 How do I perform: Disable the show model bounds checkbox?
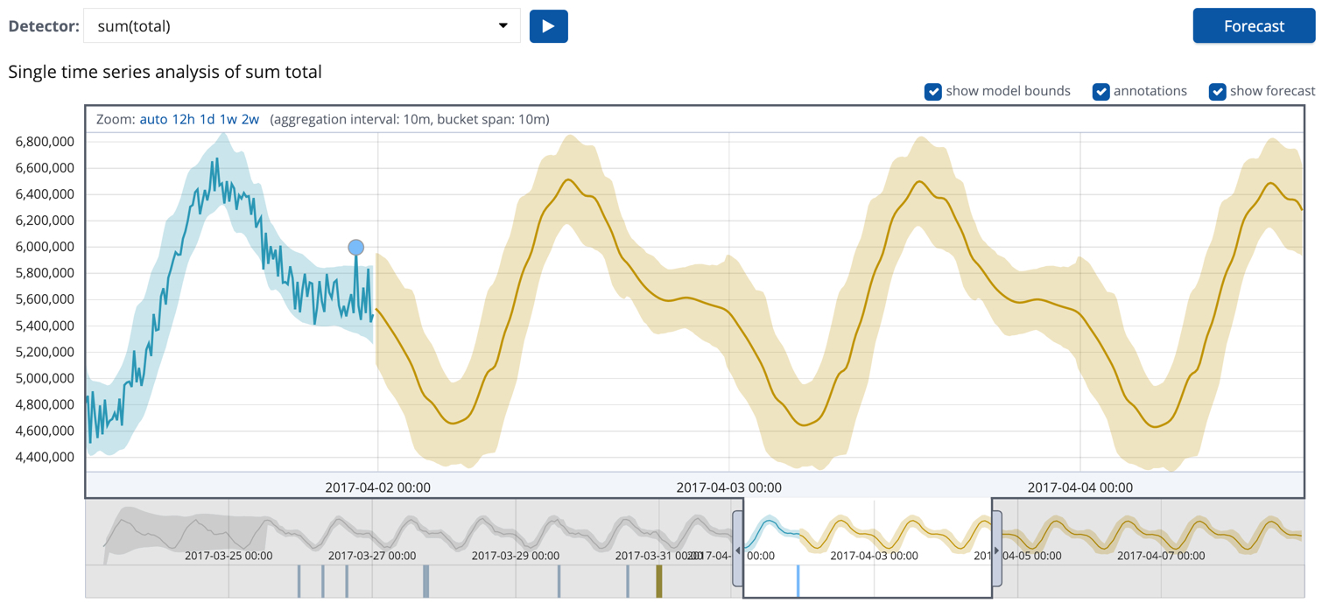coord(933,91)
